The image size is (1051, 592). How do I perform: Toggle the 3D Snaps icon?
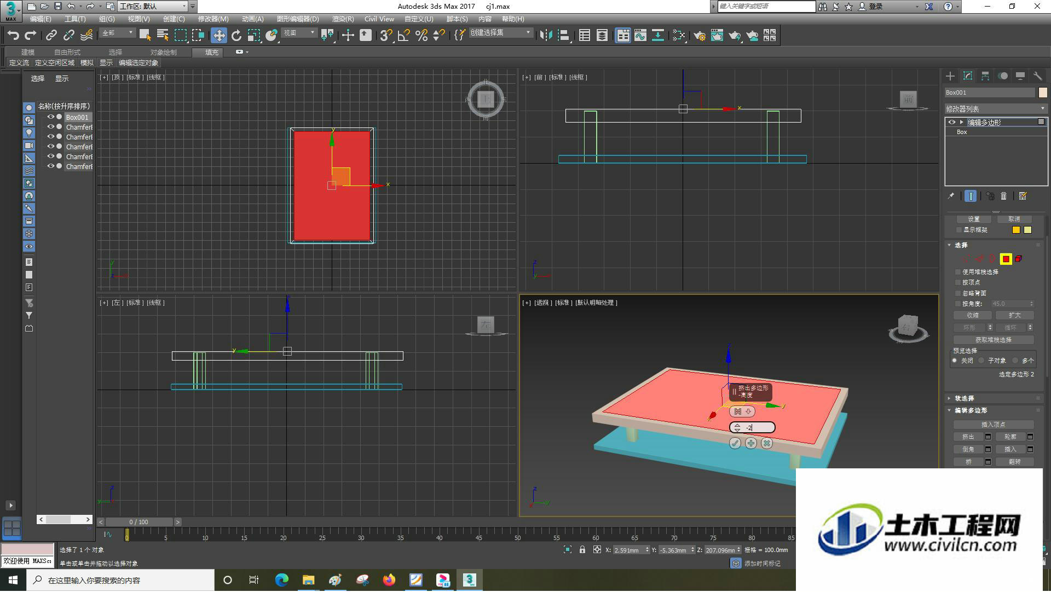(386, 36)
